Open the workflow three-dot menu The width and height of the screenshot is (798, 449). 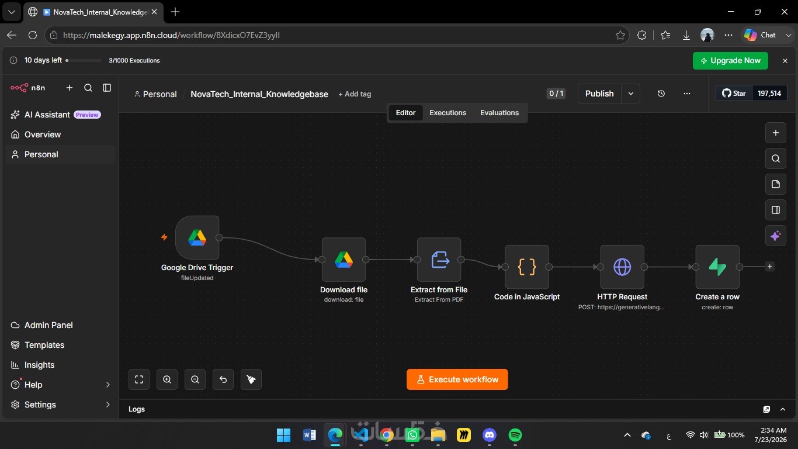click(687, 94)
